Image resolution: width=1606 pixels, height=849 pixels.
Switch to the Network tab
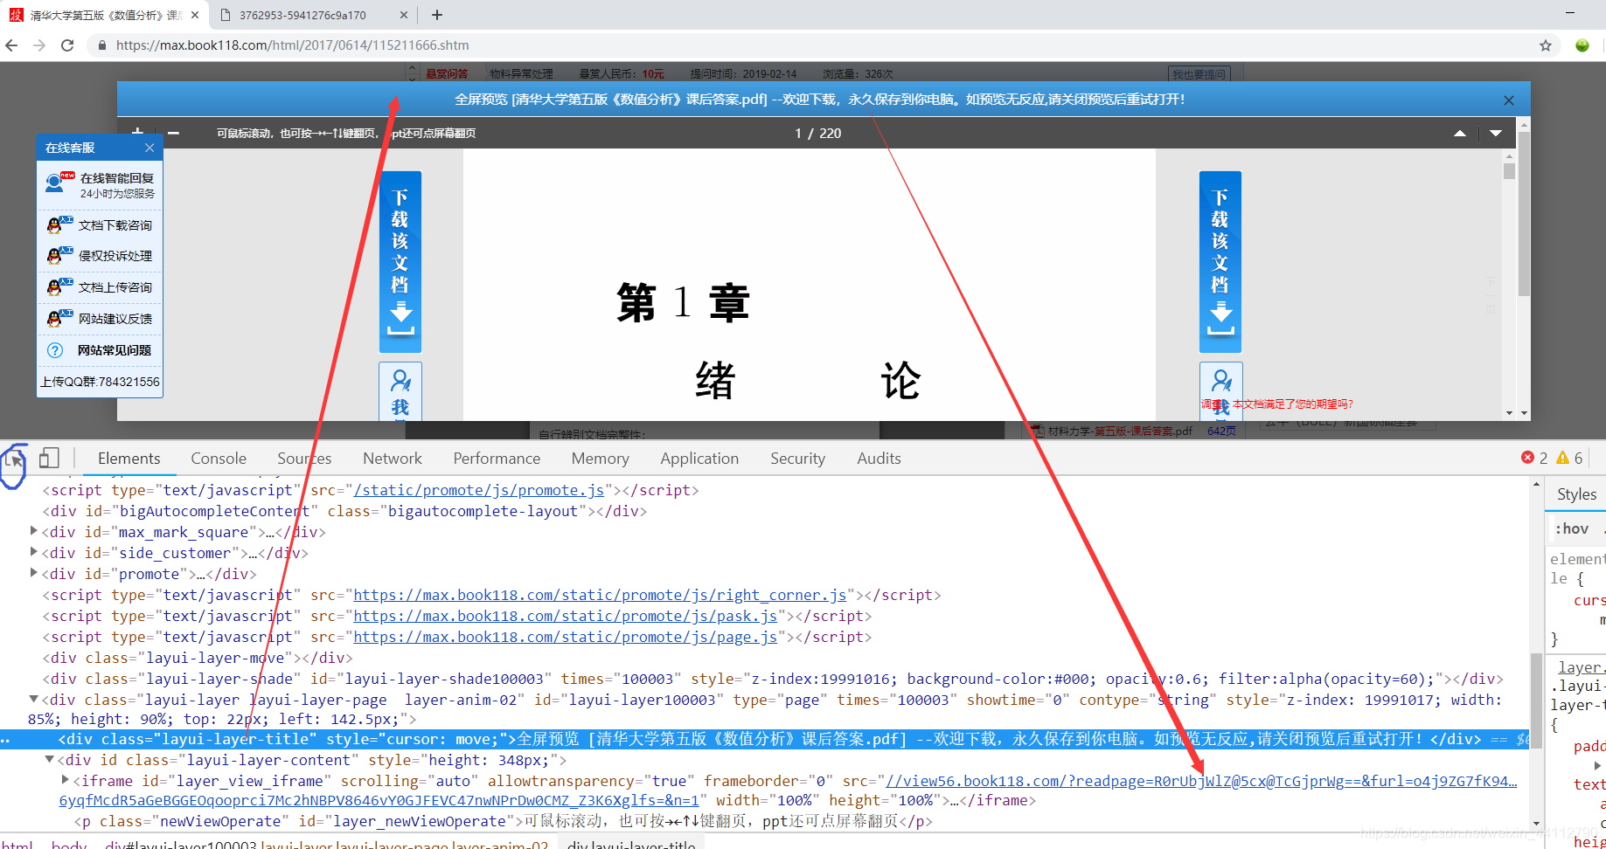click(393, 459)
